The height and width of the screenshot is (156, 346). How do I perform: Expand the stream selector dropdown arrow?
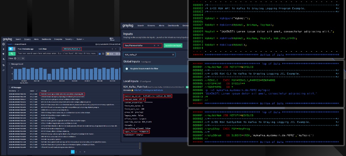pyautogui.click(x=116, y=49)
